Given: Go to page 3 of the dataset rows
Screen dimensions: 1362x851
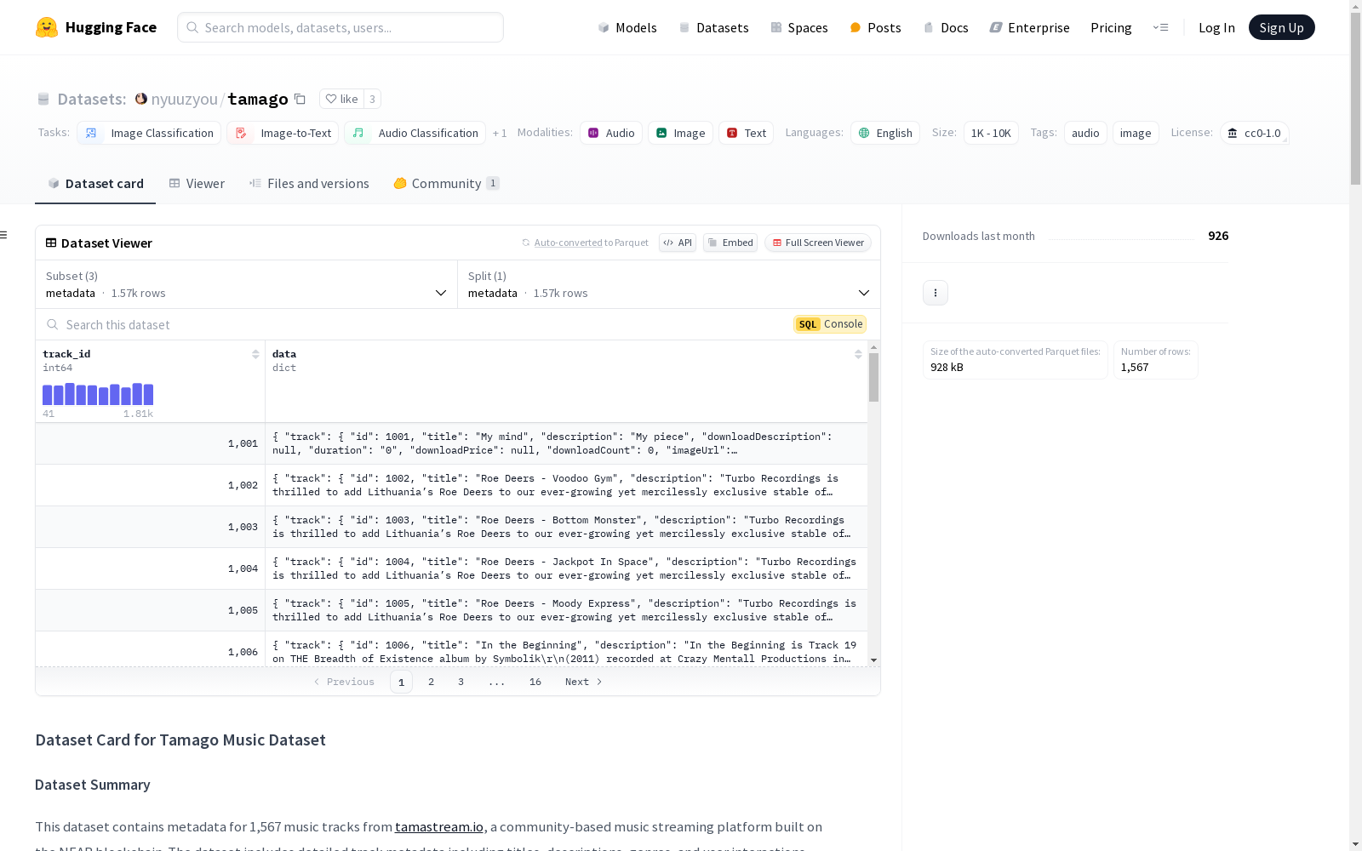Looking at the screenshot, I should pyautogui.click(x=461, y=682).
